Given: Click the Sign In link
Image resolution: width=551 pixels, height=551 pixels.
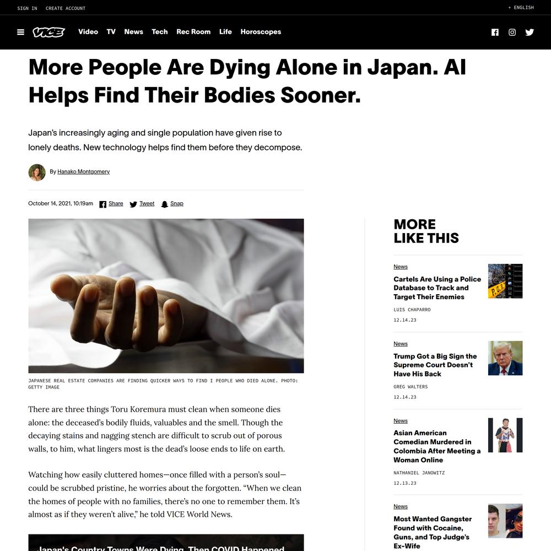Looking at the screenshot, I should point(27,8).
